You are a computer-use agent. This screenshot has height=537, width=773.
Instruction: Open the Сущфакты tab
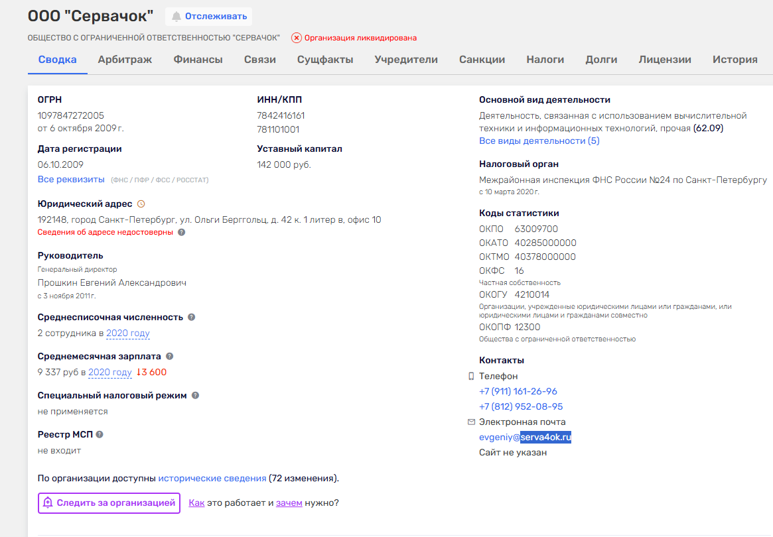325,60
